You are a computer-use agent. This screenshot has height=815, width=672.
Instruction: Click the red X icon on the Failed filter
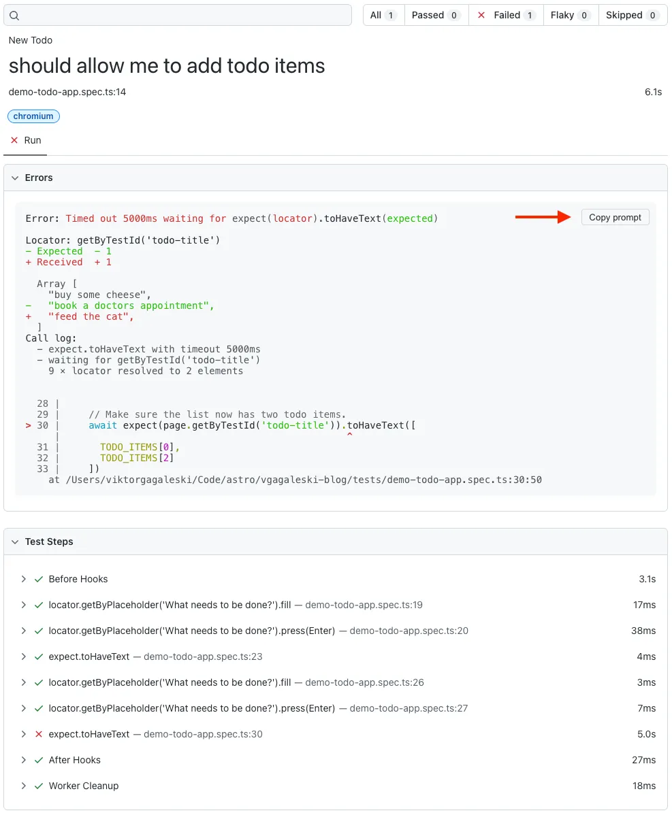tap(480, 15)
